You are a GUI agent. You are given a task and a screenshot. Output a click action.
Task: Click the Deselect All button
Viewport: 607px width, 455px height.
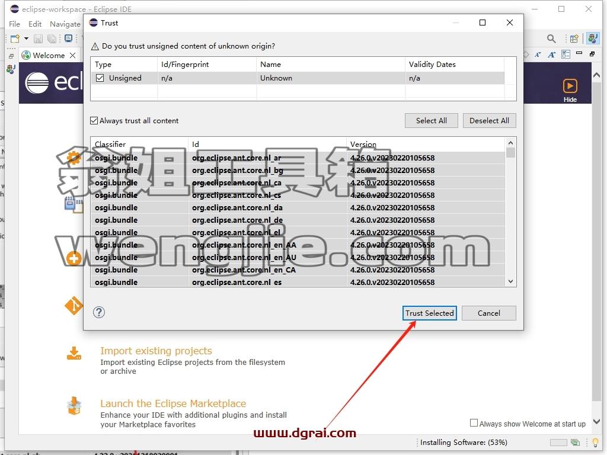click(x=489, y=120)
